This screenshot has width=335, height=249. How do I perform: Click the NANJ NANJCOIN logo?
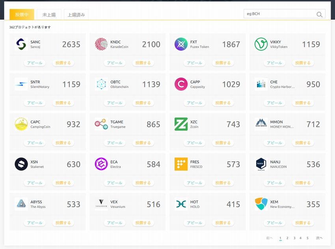click(261, 164)
